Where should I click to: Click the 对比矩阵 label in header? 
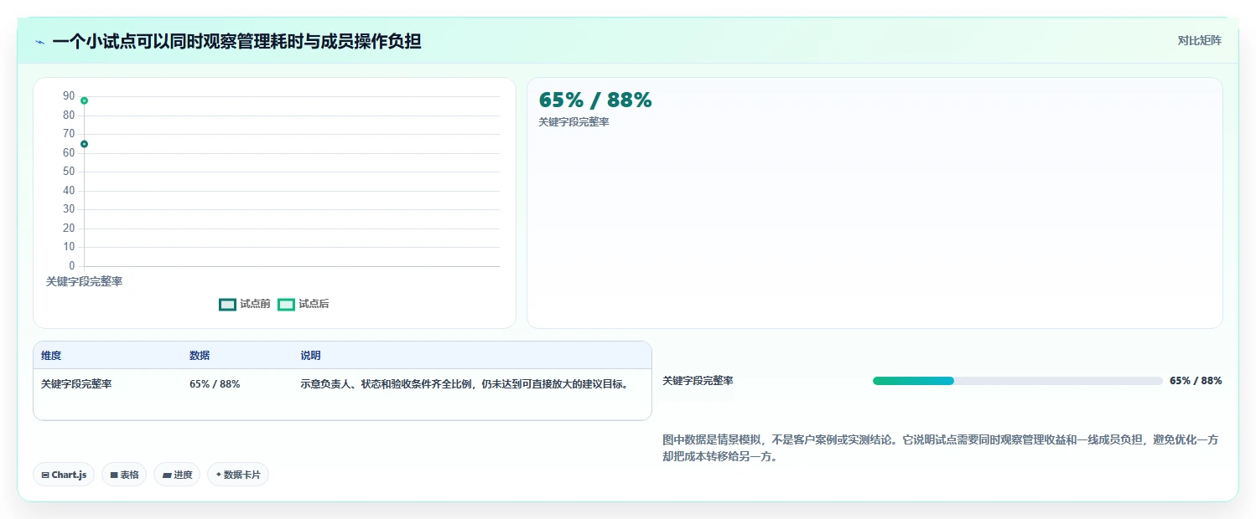(x=1200, y=40)
